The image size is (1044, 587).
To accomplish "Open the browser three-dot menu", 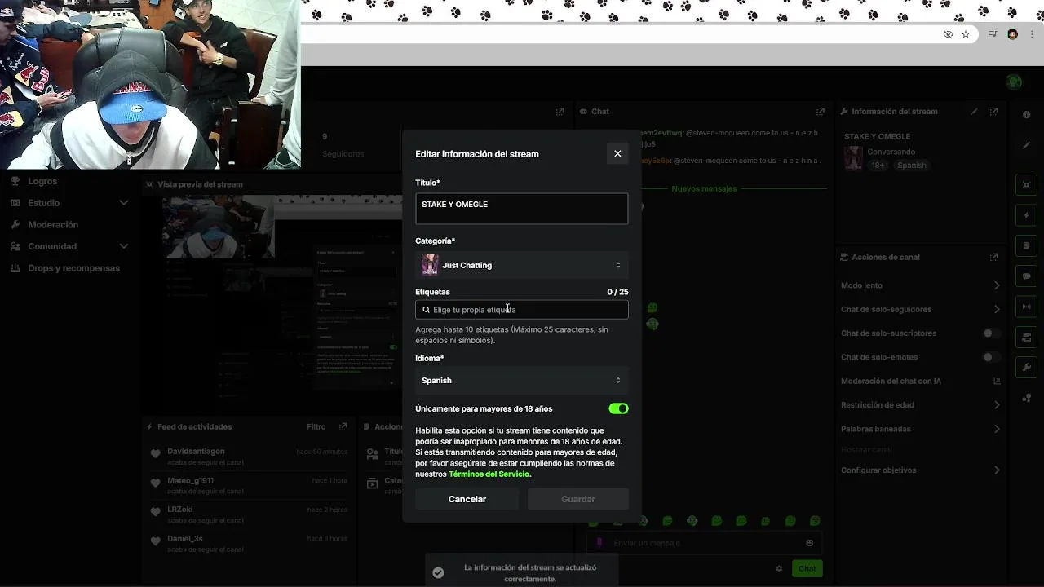I will [1033, 34].
